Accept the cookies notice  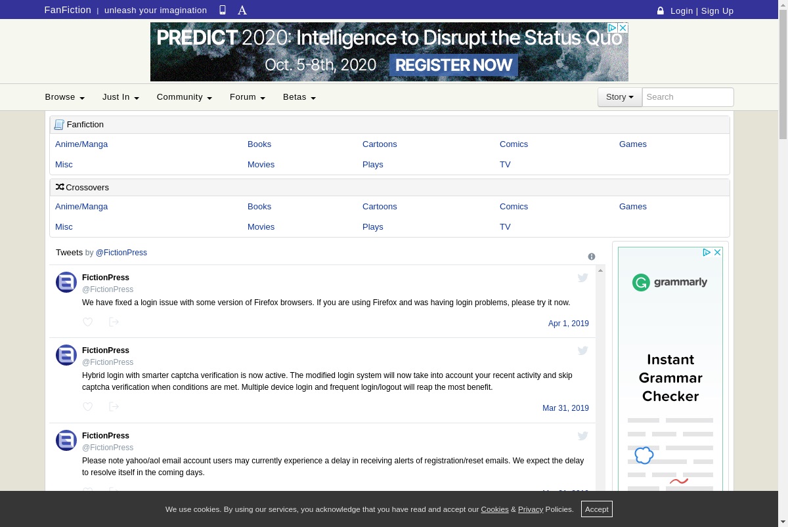[x=597, y=509]
